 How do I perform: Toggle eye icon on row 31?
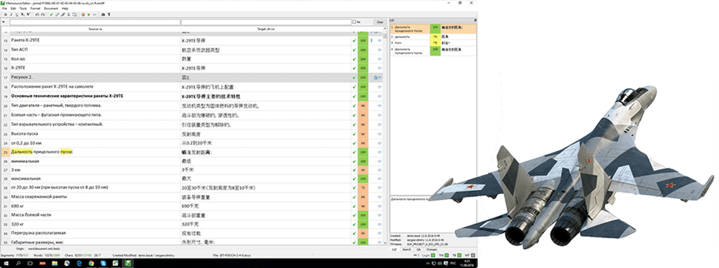pyautogui.click(x=379, y=206)
